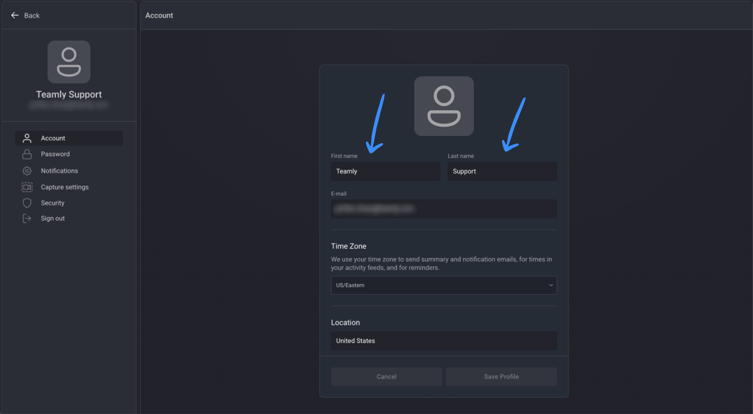
Task: Click the Password lock icon
Action: click(x=27, y=154)
